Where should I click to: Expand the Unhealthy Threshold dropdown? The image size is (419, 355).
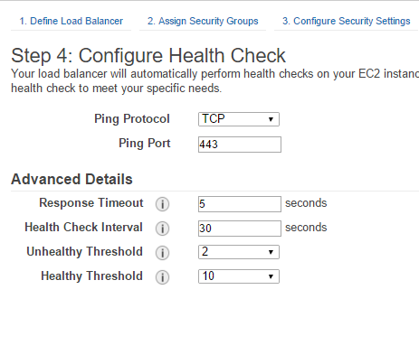[239, 252]
